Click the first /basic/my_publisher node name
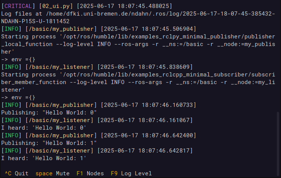 coord(61,29)
